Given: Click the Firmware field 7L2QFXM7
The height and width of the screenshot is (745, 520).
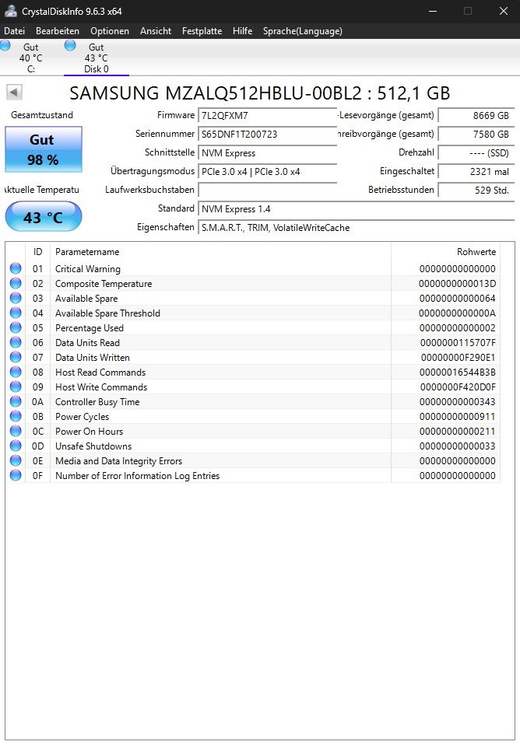Looking at the screenshot, I should coord(267,115).
